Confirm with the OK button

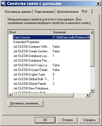point(45,120)
